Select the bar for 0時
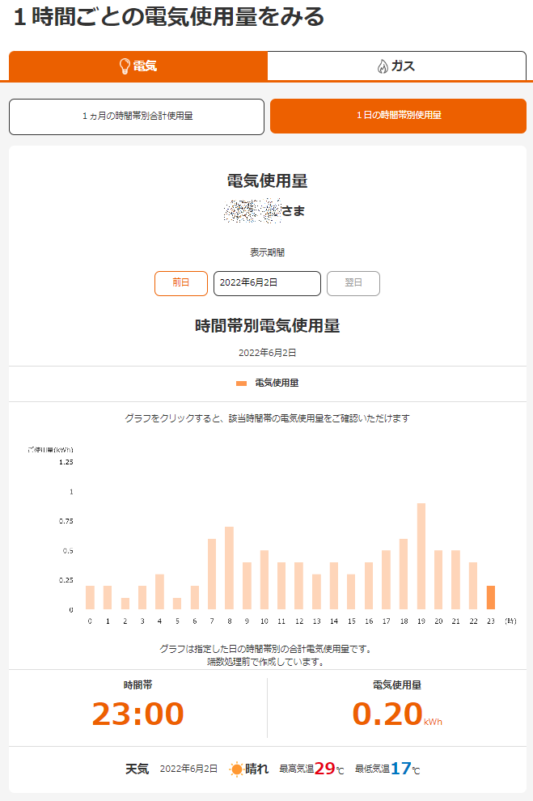The height and width of the screenshot is (801, 533). point(90,597)
